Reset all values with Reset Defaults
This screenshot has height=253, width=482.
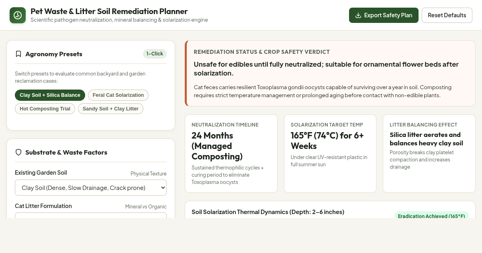point(447,15)
